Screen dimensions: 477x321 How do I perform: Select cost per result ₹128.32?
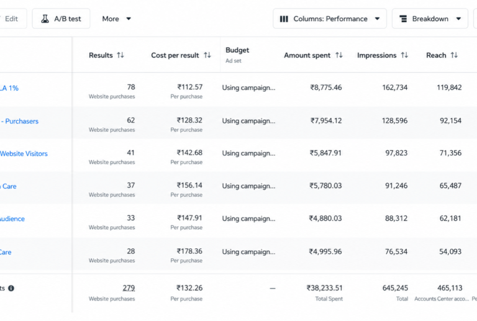pyautogui.click(x=189, y=120)
